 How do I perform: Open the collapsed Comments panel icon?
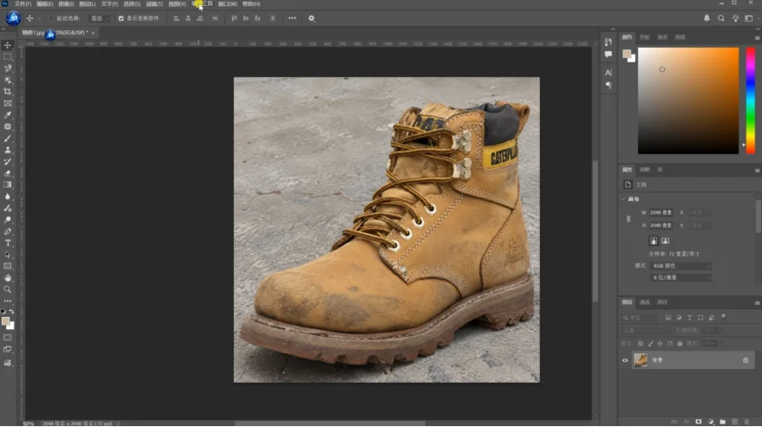pos(609,55)
